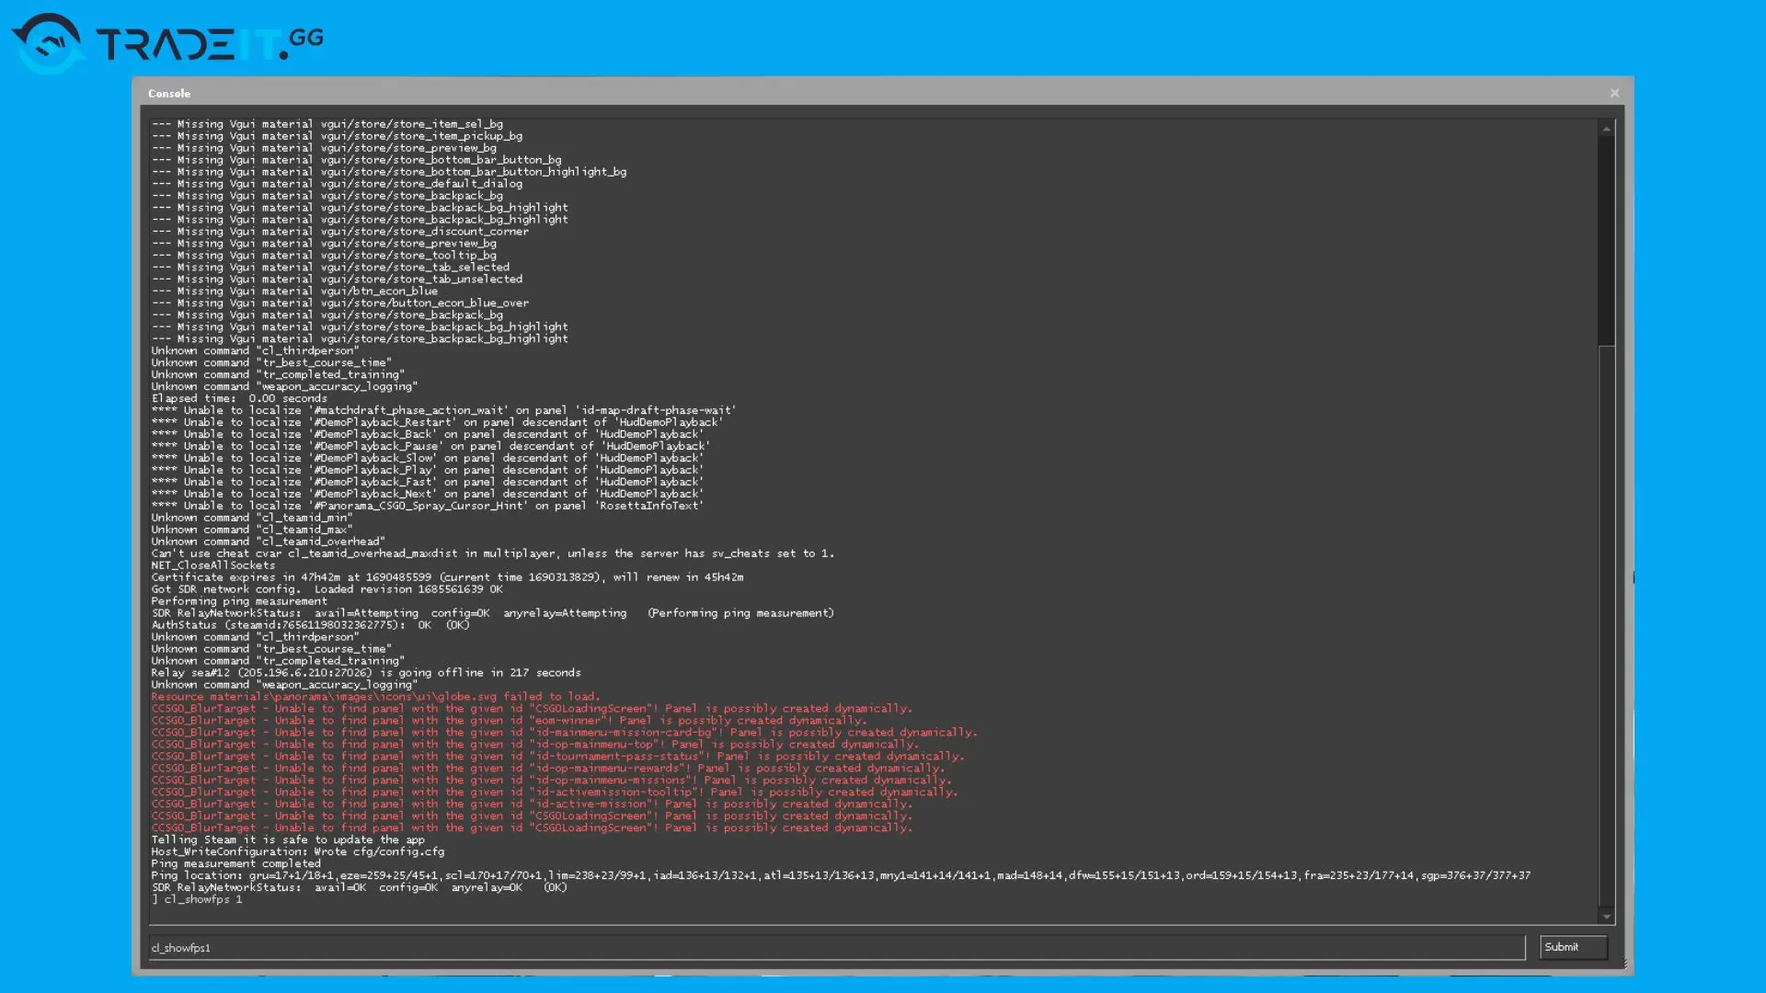The width and height of the screenshot is (1766, 993).
Task: Click "Relay sea#12 is going offline" line
Action: (366, 673)
